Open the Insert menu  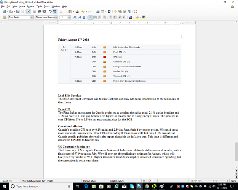(22, 6)
